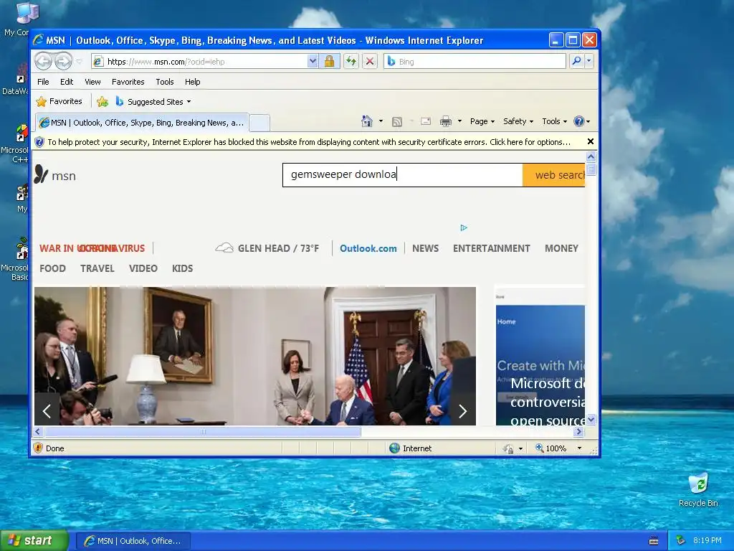
Task: Open the Favorites star button
Action: click(59, 101)
